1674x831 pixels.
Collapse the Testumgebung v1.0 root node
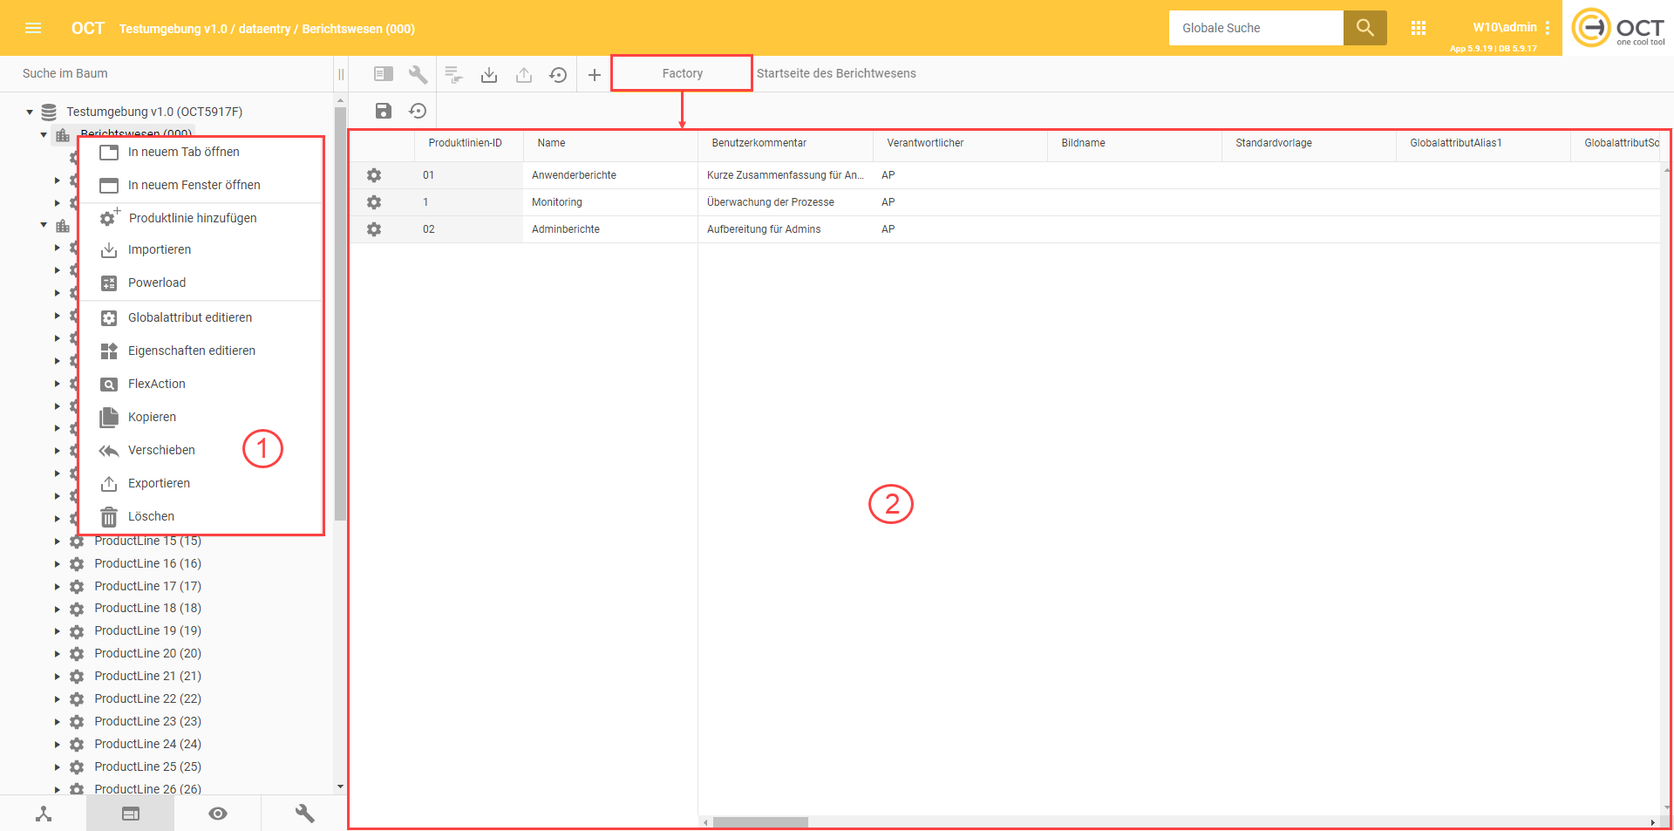click(x=30, y=112)
